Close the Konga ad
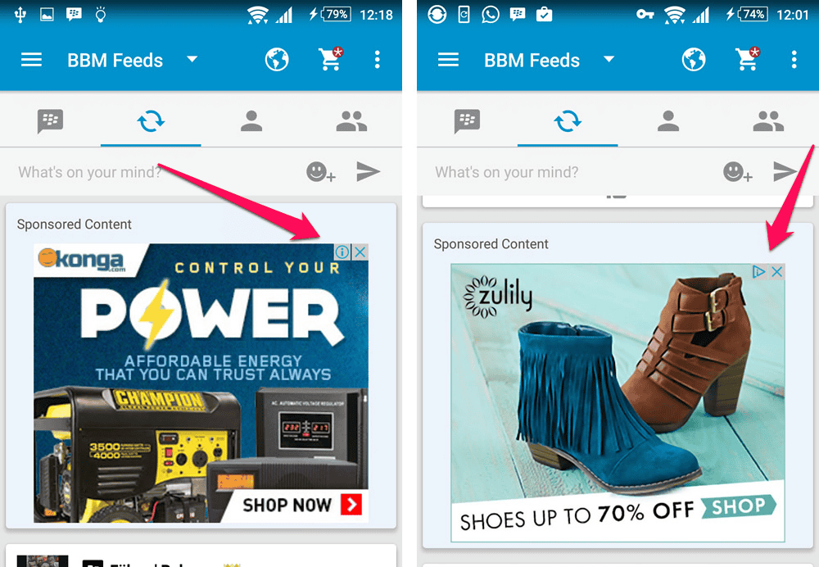The image size is (819, 567). (x=360, y=252)
